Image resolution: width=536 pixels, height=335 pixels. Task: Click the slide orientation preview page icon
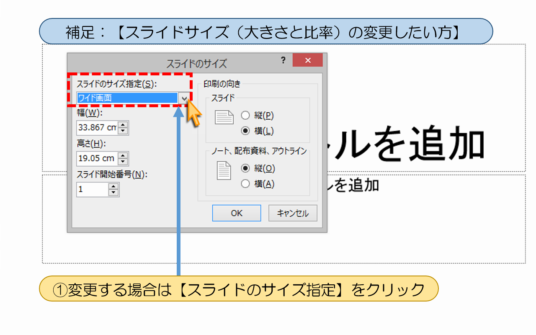coord(224,118)
